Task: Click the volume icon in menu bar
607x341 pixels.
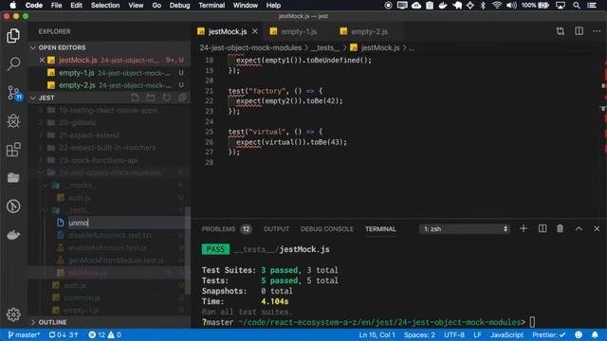Action: (511, 5)
